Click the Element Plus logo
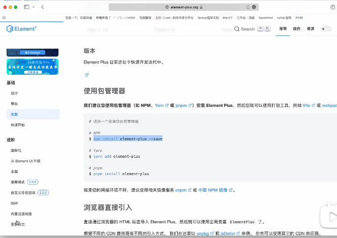 [x=22, y=29]
